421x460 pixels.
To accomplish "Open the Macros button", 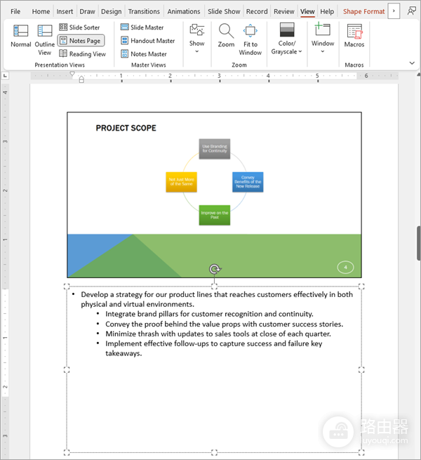I will click(x=354, y=36).
